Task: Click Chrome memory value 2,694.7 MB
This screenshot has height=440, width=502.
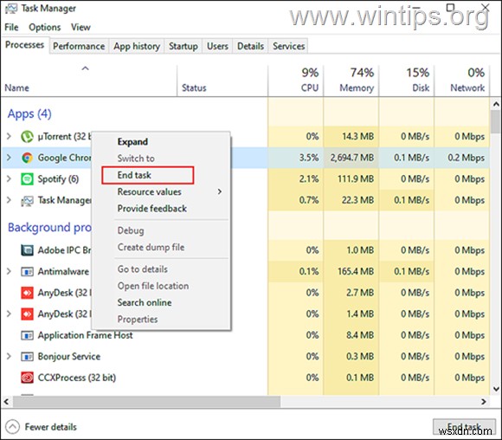Action: point(352,158)
